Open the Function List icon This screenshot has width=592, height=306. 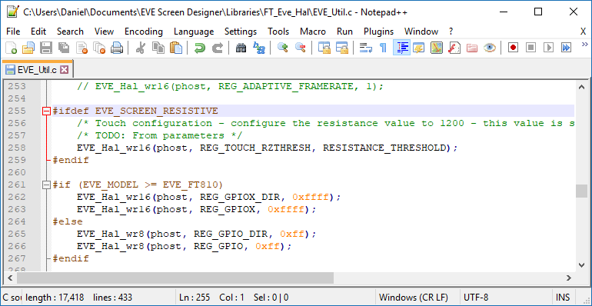coord(454,48)
